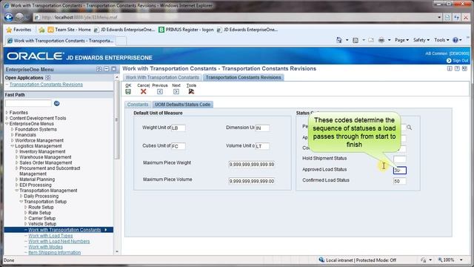Click the zoom level magnifier in status bar
This screenshot has width=474, height=267.
[440, 260]
